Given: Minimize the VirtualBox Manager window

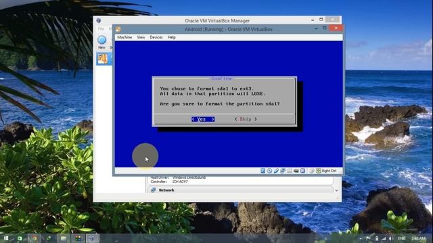Looking at the screenshot, I should pos(313,20).
